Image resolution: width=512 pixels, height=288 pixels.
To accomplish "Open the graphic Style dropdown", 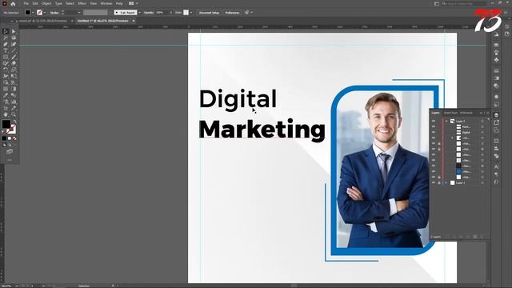I will click(x=191, y=13).
